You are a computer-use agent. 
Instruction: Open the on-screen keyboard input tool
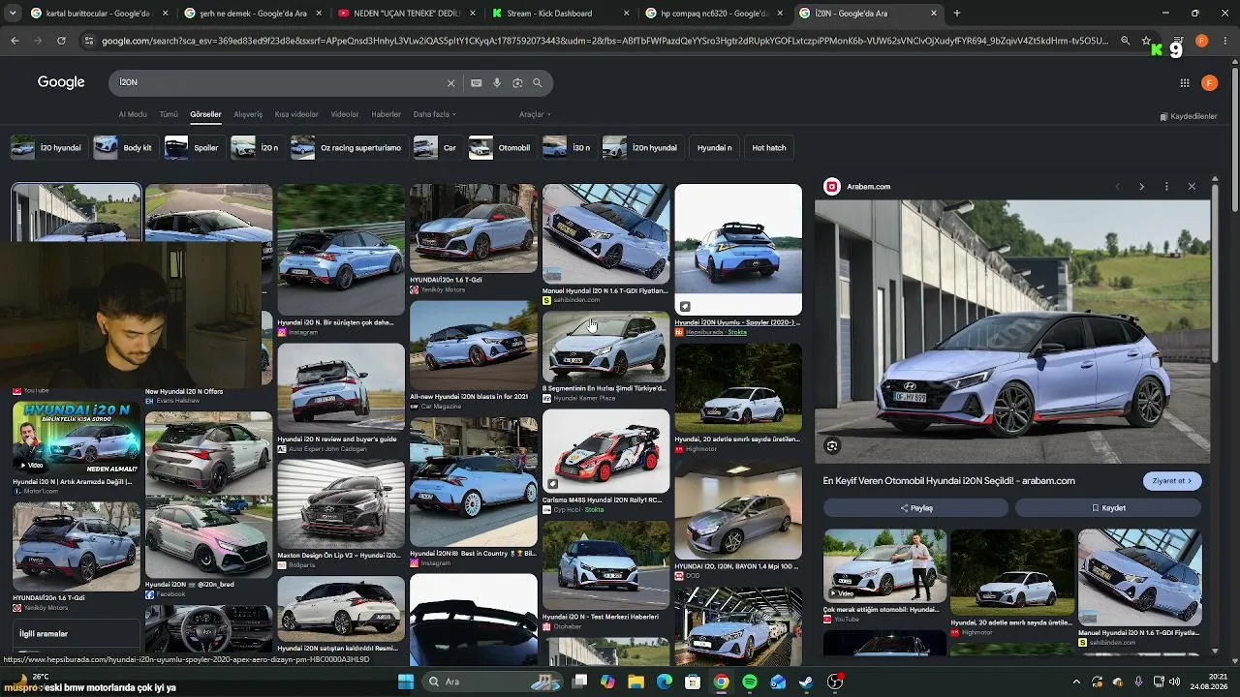point(477,83)
